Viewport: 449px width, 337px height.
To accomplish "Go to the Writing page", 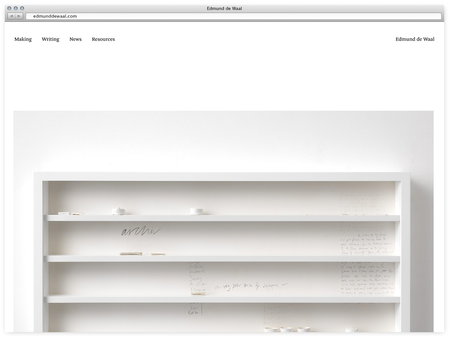I will click(x=50, y=39).
